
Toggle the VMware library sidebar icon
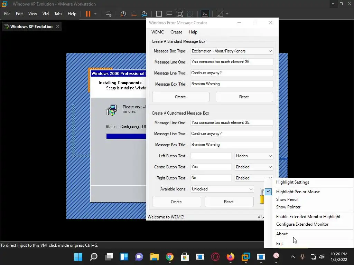click(x=159, y=14)
